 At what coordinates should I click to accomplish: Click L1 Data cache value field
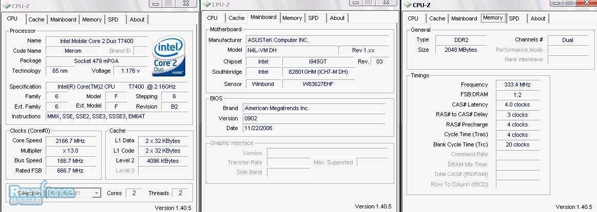click(163, 141)
